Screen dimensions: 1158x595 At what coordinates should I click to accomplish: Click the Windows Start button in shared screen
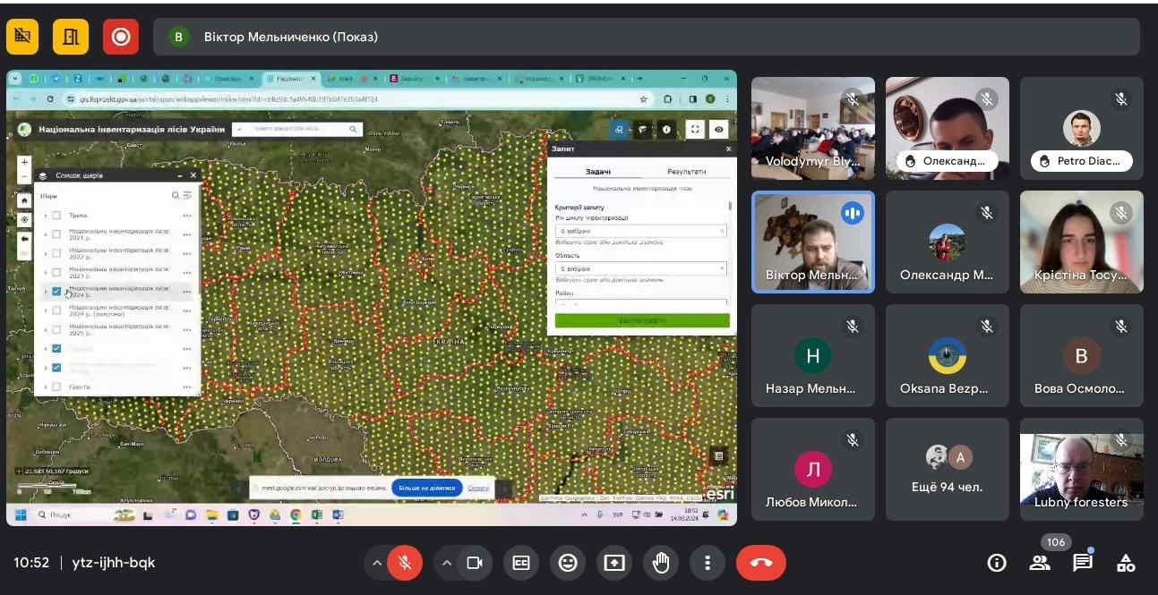pos(21,514)
